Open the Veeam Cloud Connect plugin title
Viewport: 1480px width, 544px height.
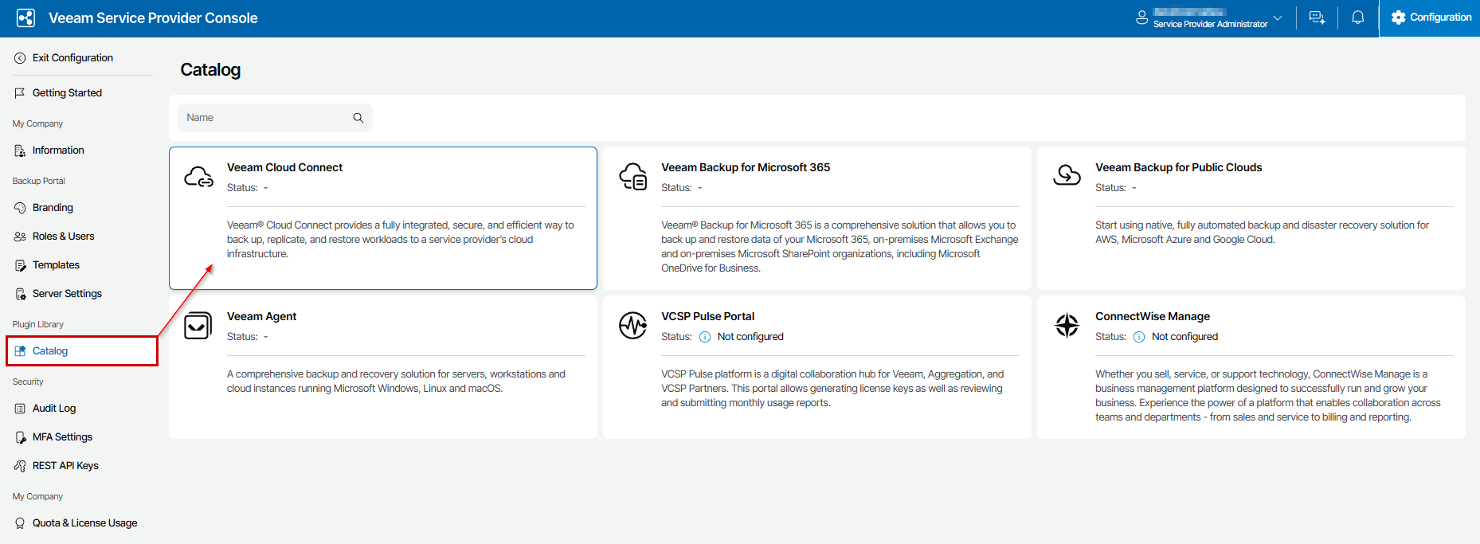[284, 167]
